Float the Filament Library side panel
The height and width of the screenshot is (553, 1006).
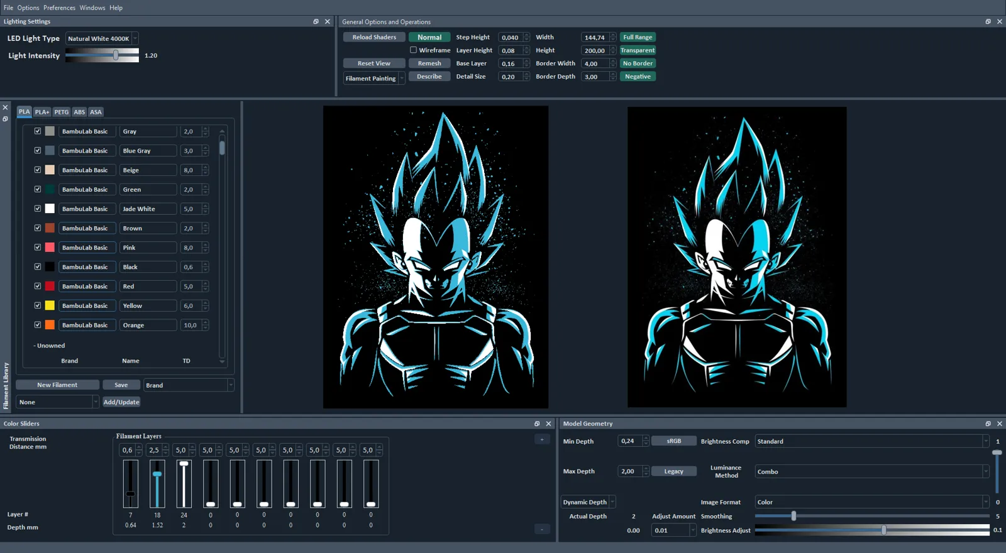pos(5,119)
